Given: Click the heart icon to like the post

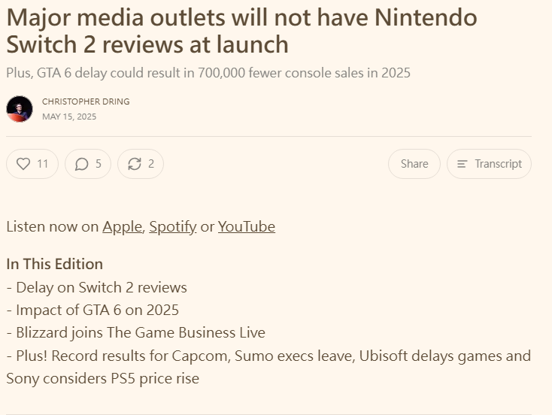Looking at the screenshot, I should [23, 164].
